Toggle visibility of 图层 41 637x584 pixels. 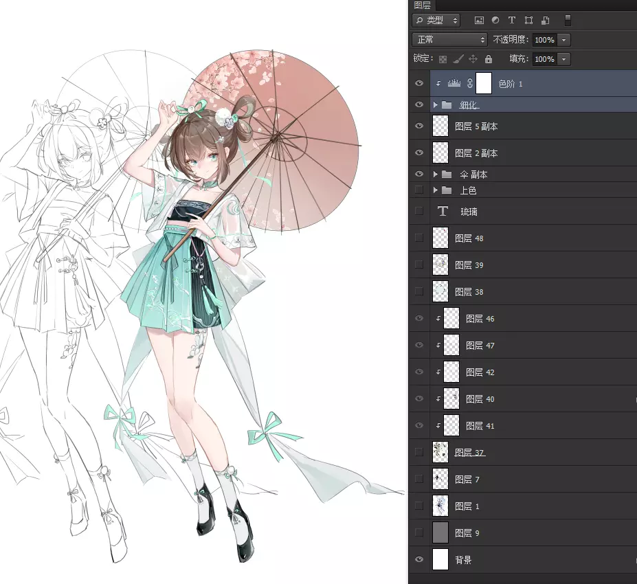click(x=419, y=425)
